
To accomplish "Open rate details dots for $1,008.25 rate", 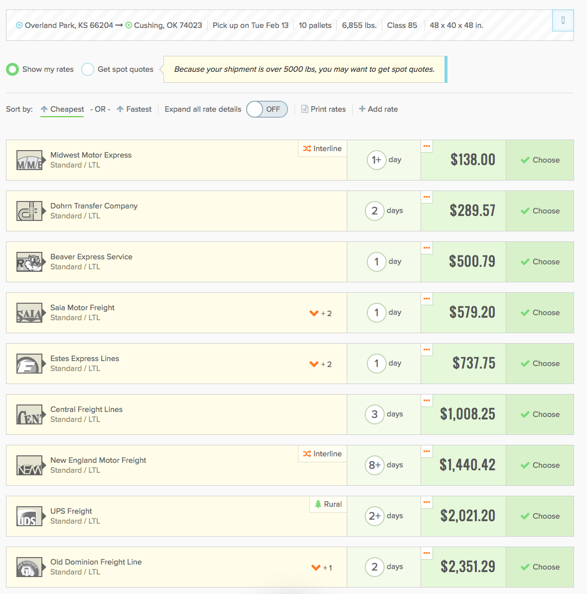I will [x=427, y=400].
